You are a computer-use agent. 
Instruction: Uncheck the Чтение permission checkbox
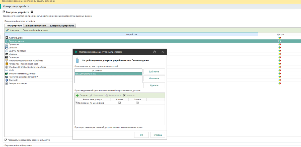(x=119, y=103)
